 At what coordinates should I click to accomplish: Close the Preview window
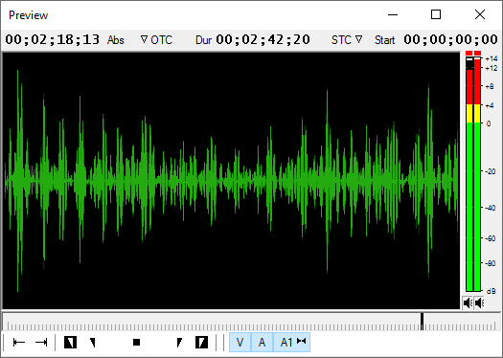(480, 14)
